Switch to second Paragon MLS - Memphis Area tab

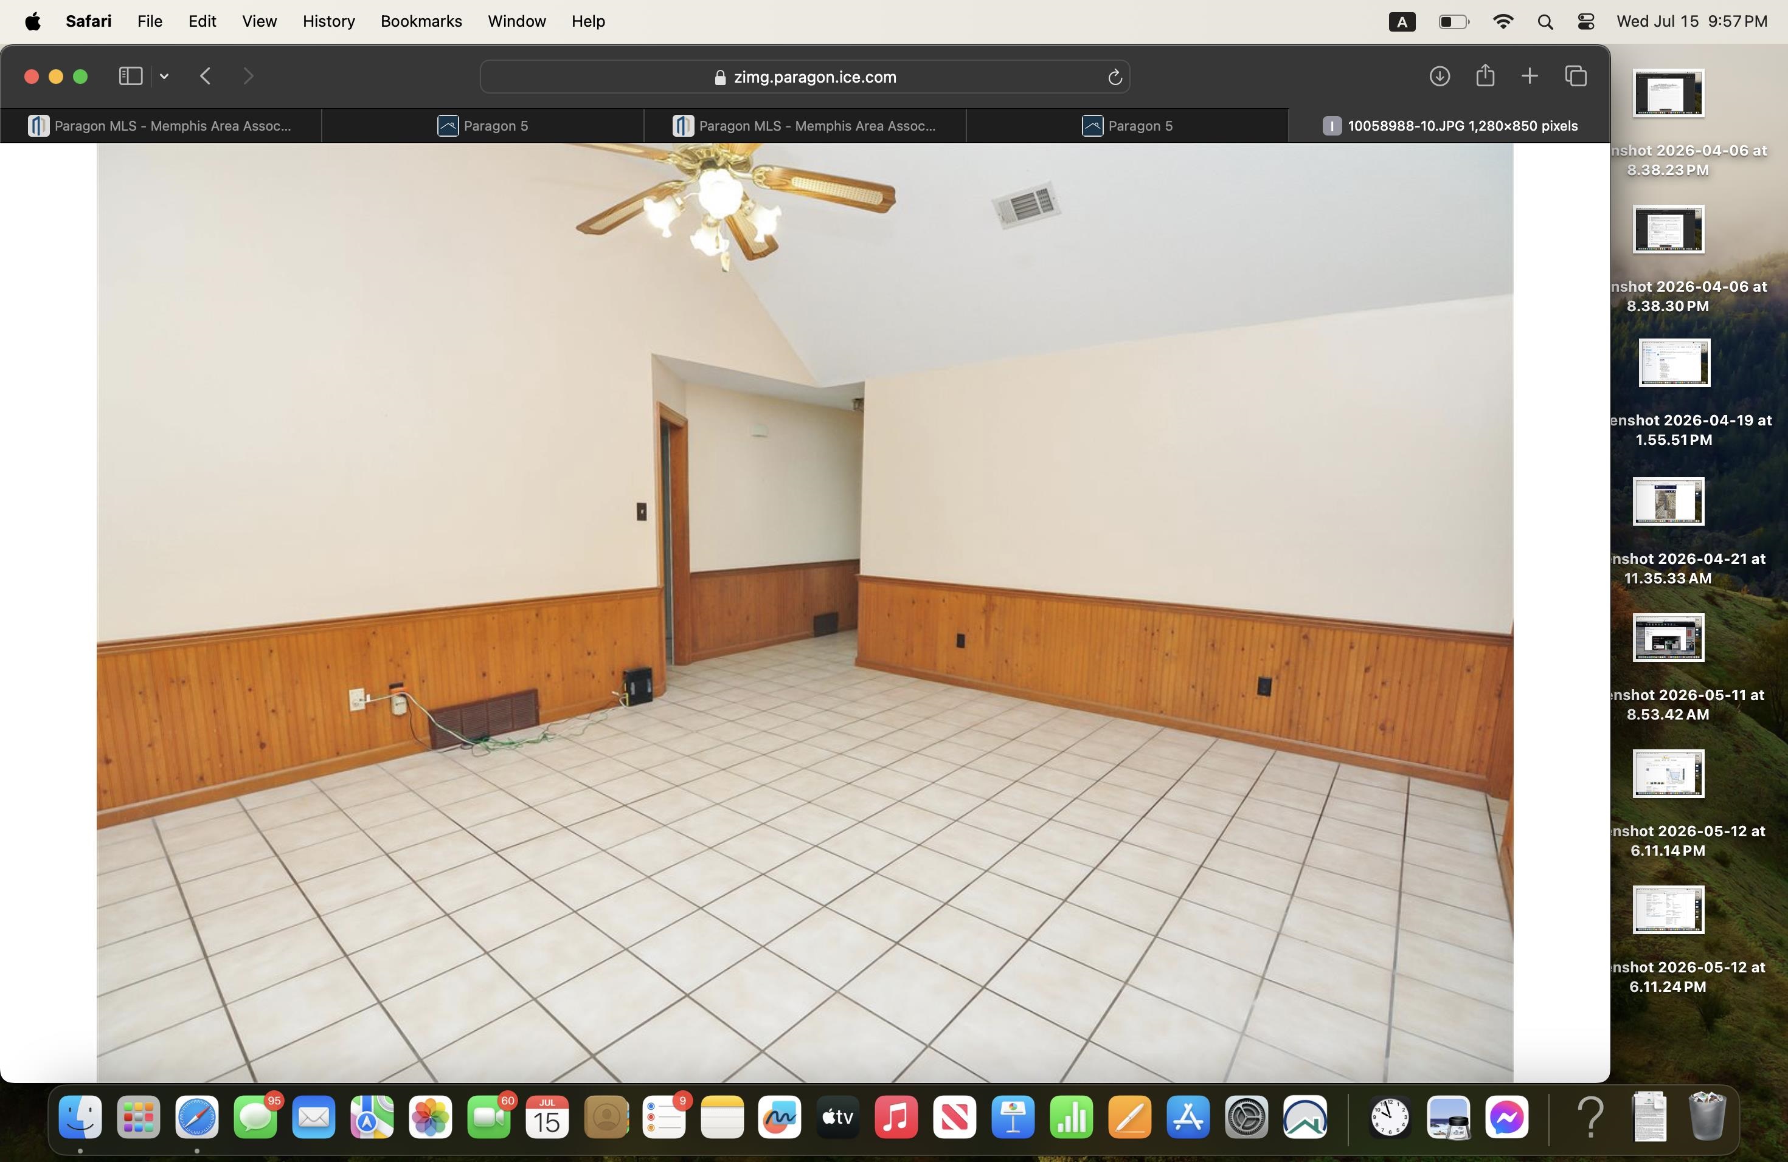805,125
